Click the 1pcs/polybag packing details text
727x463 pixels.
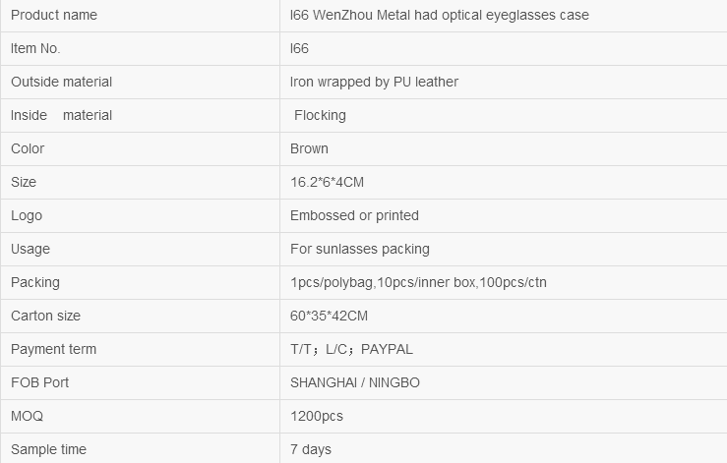pyautogui.click(x=418, y=282)
